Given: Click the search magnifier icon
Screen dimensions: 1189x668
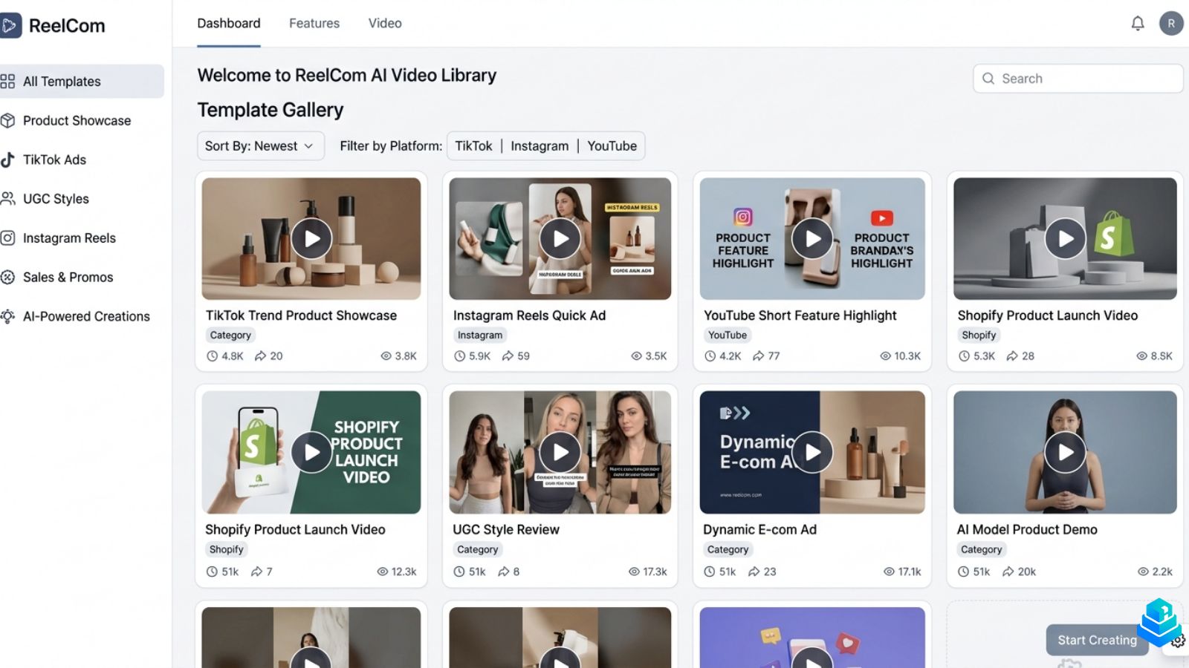Looking at the screenshot, I should (x=988, y=79).
